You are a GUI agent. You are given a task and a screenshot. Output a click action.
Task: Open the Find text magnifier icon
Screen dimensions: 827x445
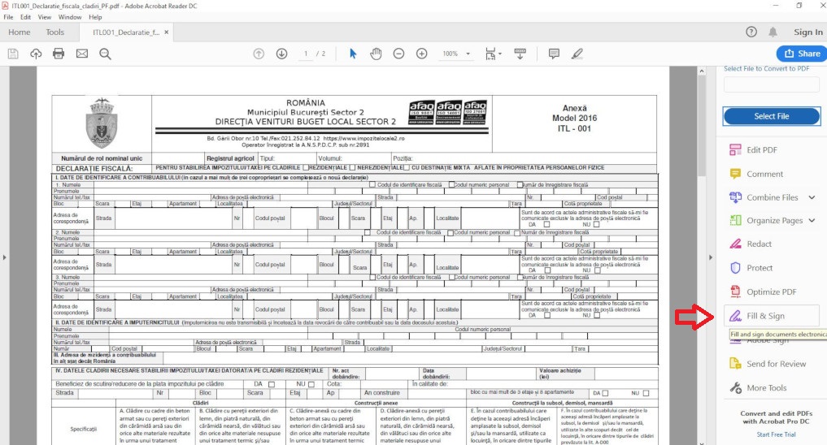105,54
